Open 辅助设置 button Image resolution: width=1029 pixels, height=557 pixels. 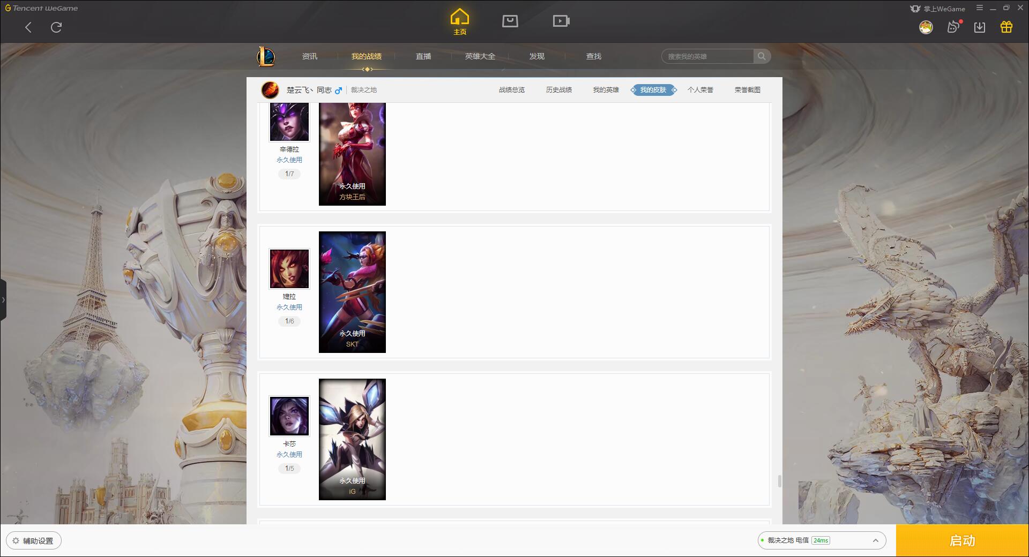(x=34, y=541)
